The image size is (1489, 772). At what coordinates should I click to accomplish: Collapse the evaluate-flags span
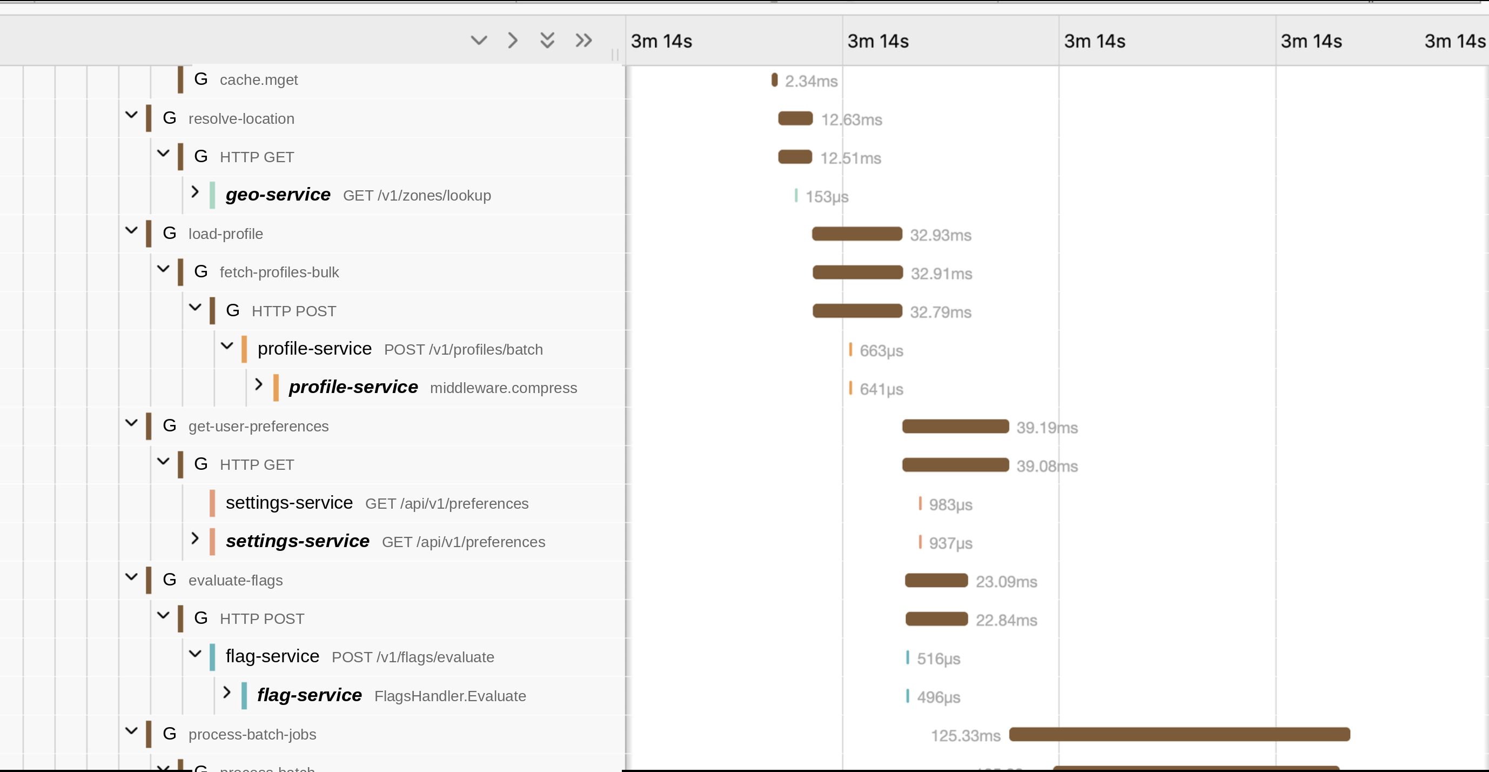click(132, 577)
